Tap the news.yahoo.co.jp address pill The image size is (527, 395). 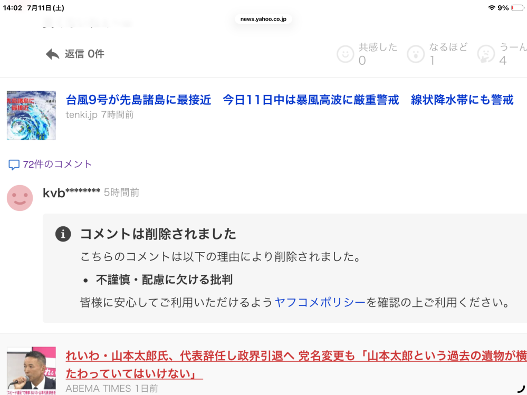click(x=264, y=19)
